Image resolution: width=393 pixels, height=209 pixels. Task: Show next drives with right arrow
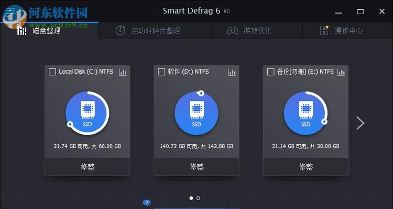tap(361, 123)
